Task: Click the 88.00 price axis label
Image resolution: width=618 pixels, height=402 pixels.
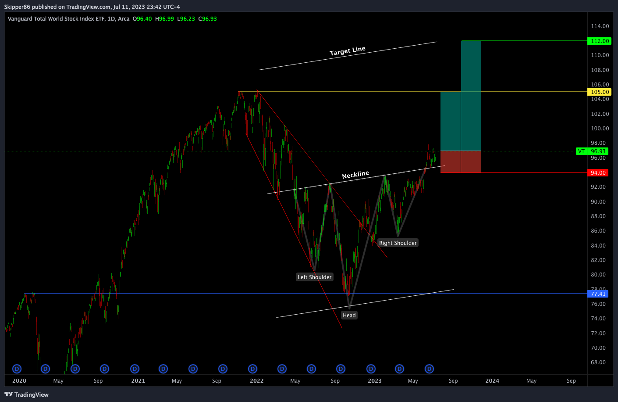Action: click(x=598, y=216)
